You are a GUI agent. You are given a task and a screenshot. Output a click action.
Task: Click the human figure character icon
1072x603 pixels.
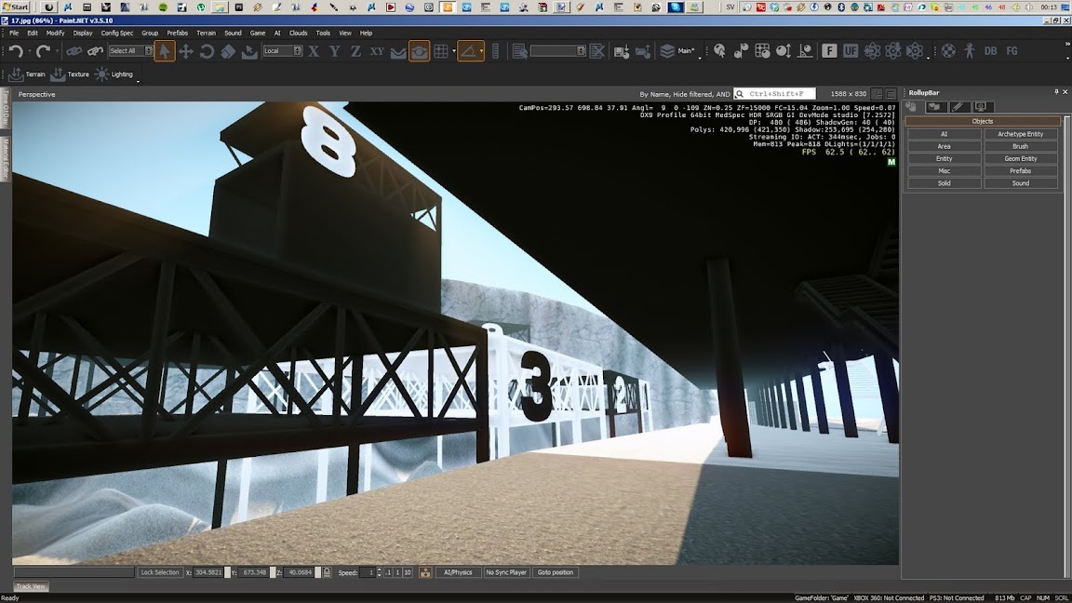click(x=969, y=51)
